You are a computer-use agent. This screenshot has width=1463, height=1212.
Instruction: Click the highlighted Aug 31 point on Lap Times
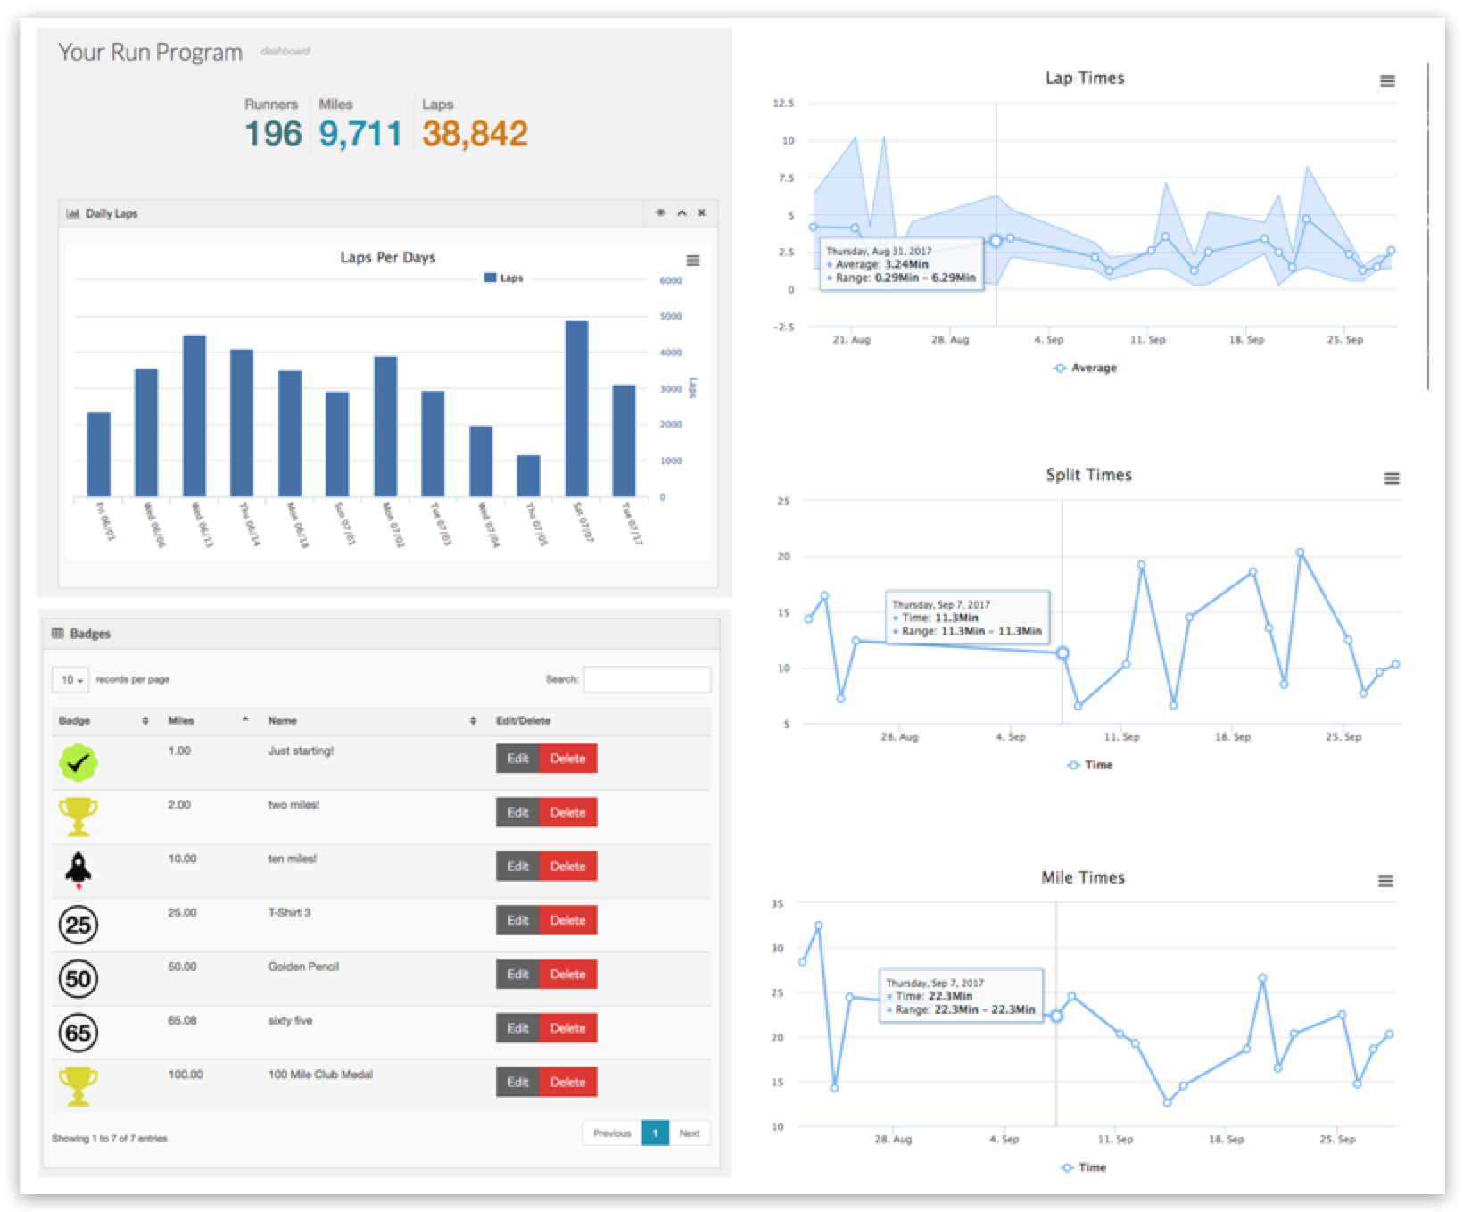tap(996, 241)
